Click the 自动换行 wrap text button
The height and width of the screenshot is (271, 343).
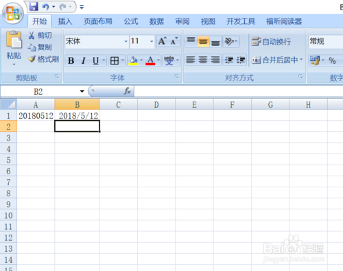click(x=271, y=42)
